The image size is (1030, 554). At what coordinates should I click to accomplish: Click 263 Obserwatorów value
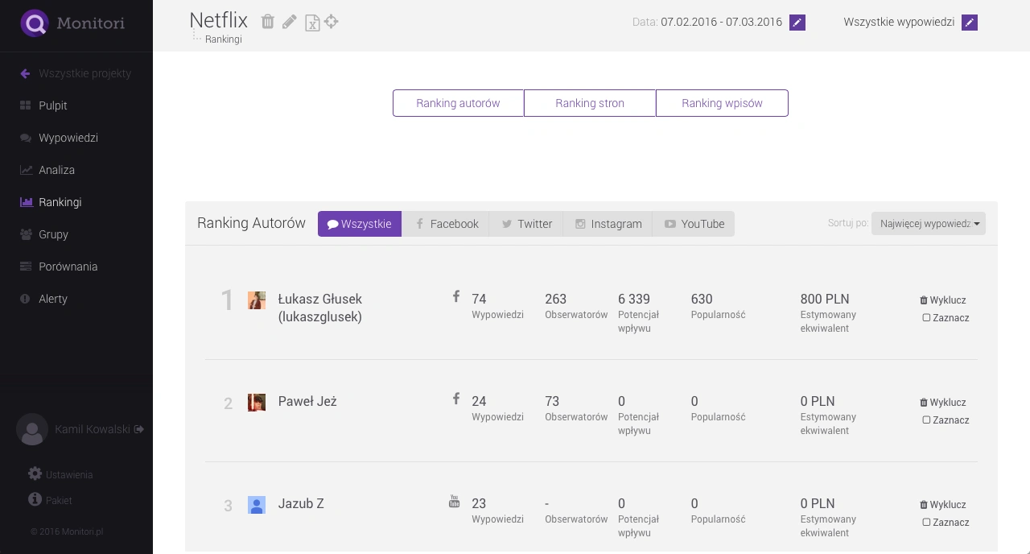pos(556,299)
